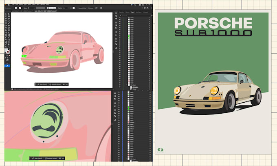Click the Document Setup button
Image resolution: width=277 pixels, height=166 pixels.
(x=82, y=8)
